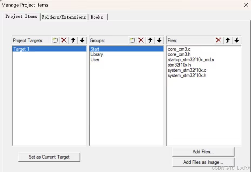Move the project target down

pyautogui.click(x=82, y=40)
